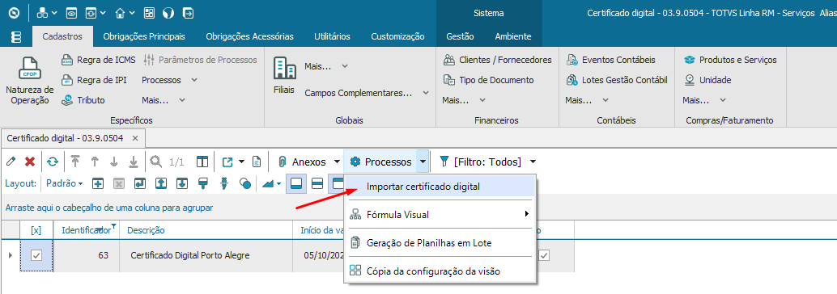Expand Mais dropdown in Compras/Faturamento group

(x=723, y=100)
